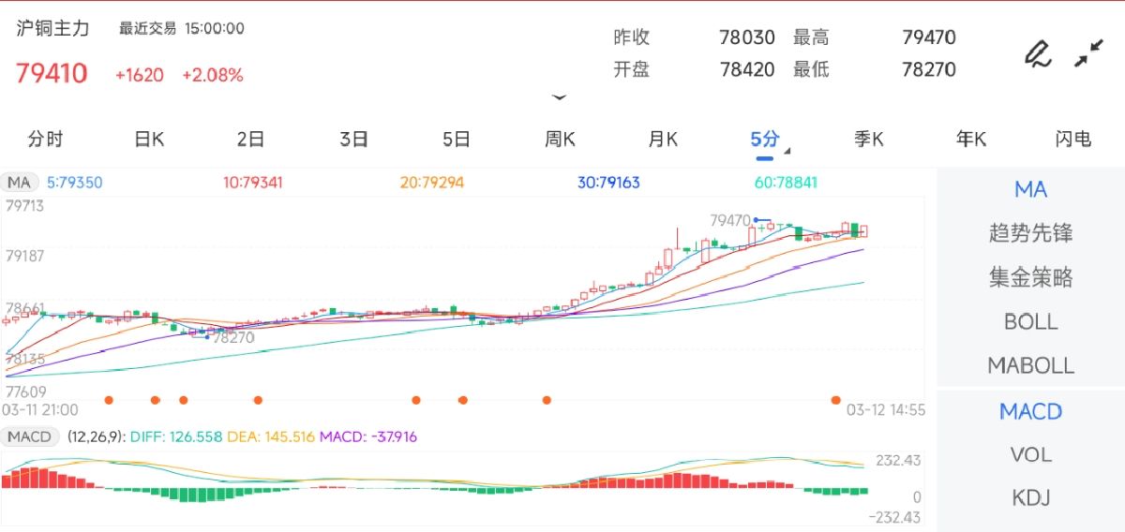Click the 03-12 14:55 end time label

pyautogui.click(x=886, y=410)
